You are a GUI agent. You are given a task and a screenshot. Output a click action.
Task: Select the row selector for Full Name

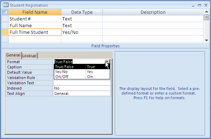tap(5, 26)
